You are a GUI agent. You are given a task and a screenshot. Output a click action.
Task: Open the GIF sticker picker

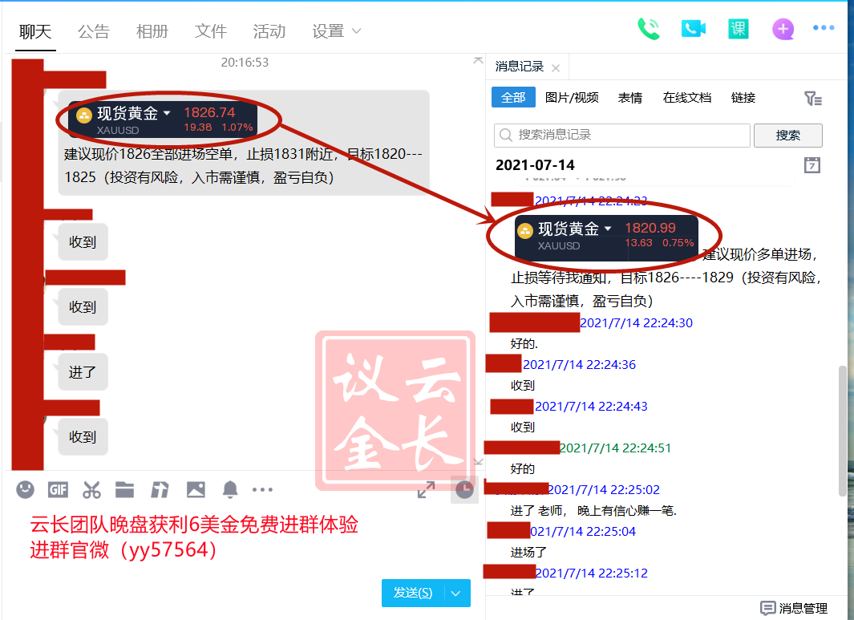[58, 490]
